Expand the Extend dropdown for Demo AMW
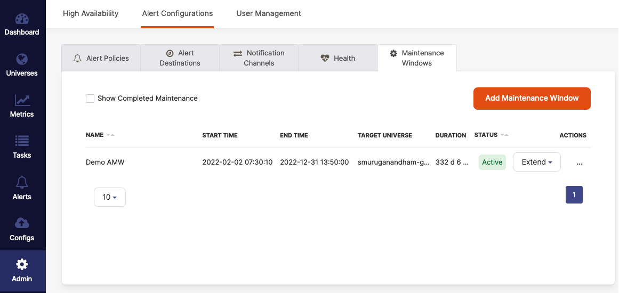The height and width of the screenshot is (293, 619). pyautogui.click(x=536, y=162)
